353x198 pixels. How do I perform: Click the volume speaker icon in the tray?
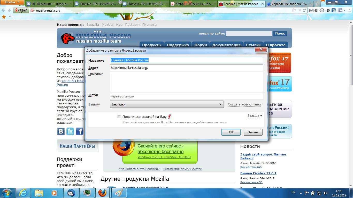pyautogui.click(x=326, y=193)
